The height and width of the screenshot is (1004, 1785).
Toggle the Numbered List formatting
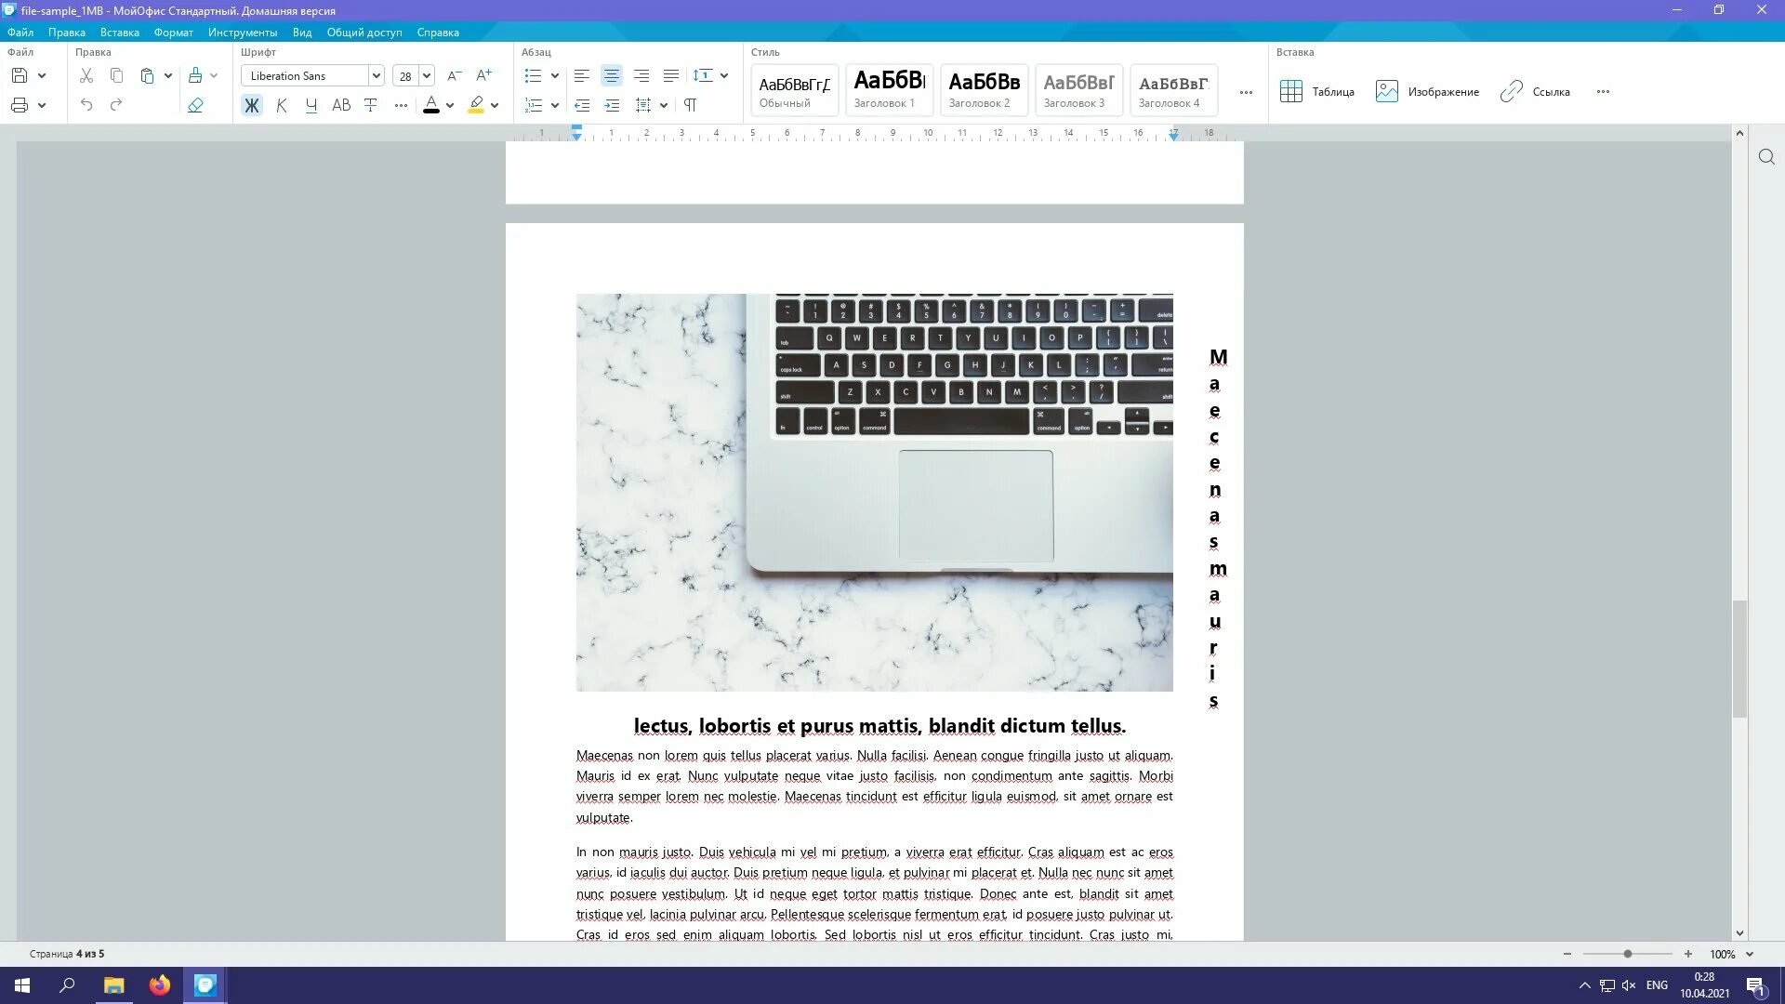pos(534,104)
